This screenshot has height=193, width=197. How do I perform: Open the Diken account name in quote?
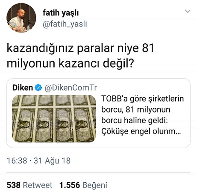pyautogui.click(x=23, y=87)
